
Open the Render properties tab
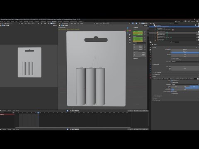(150, 48)
